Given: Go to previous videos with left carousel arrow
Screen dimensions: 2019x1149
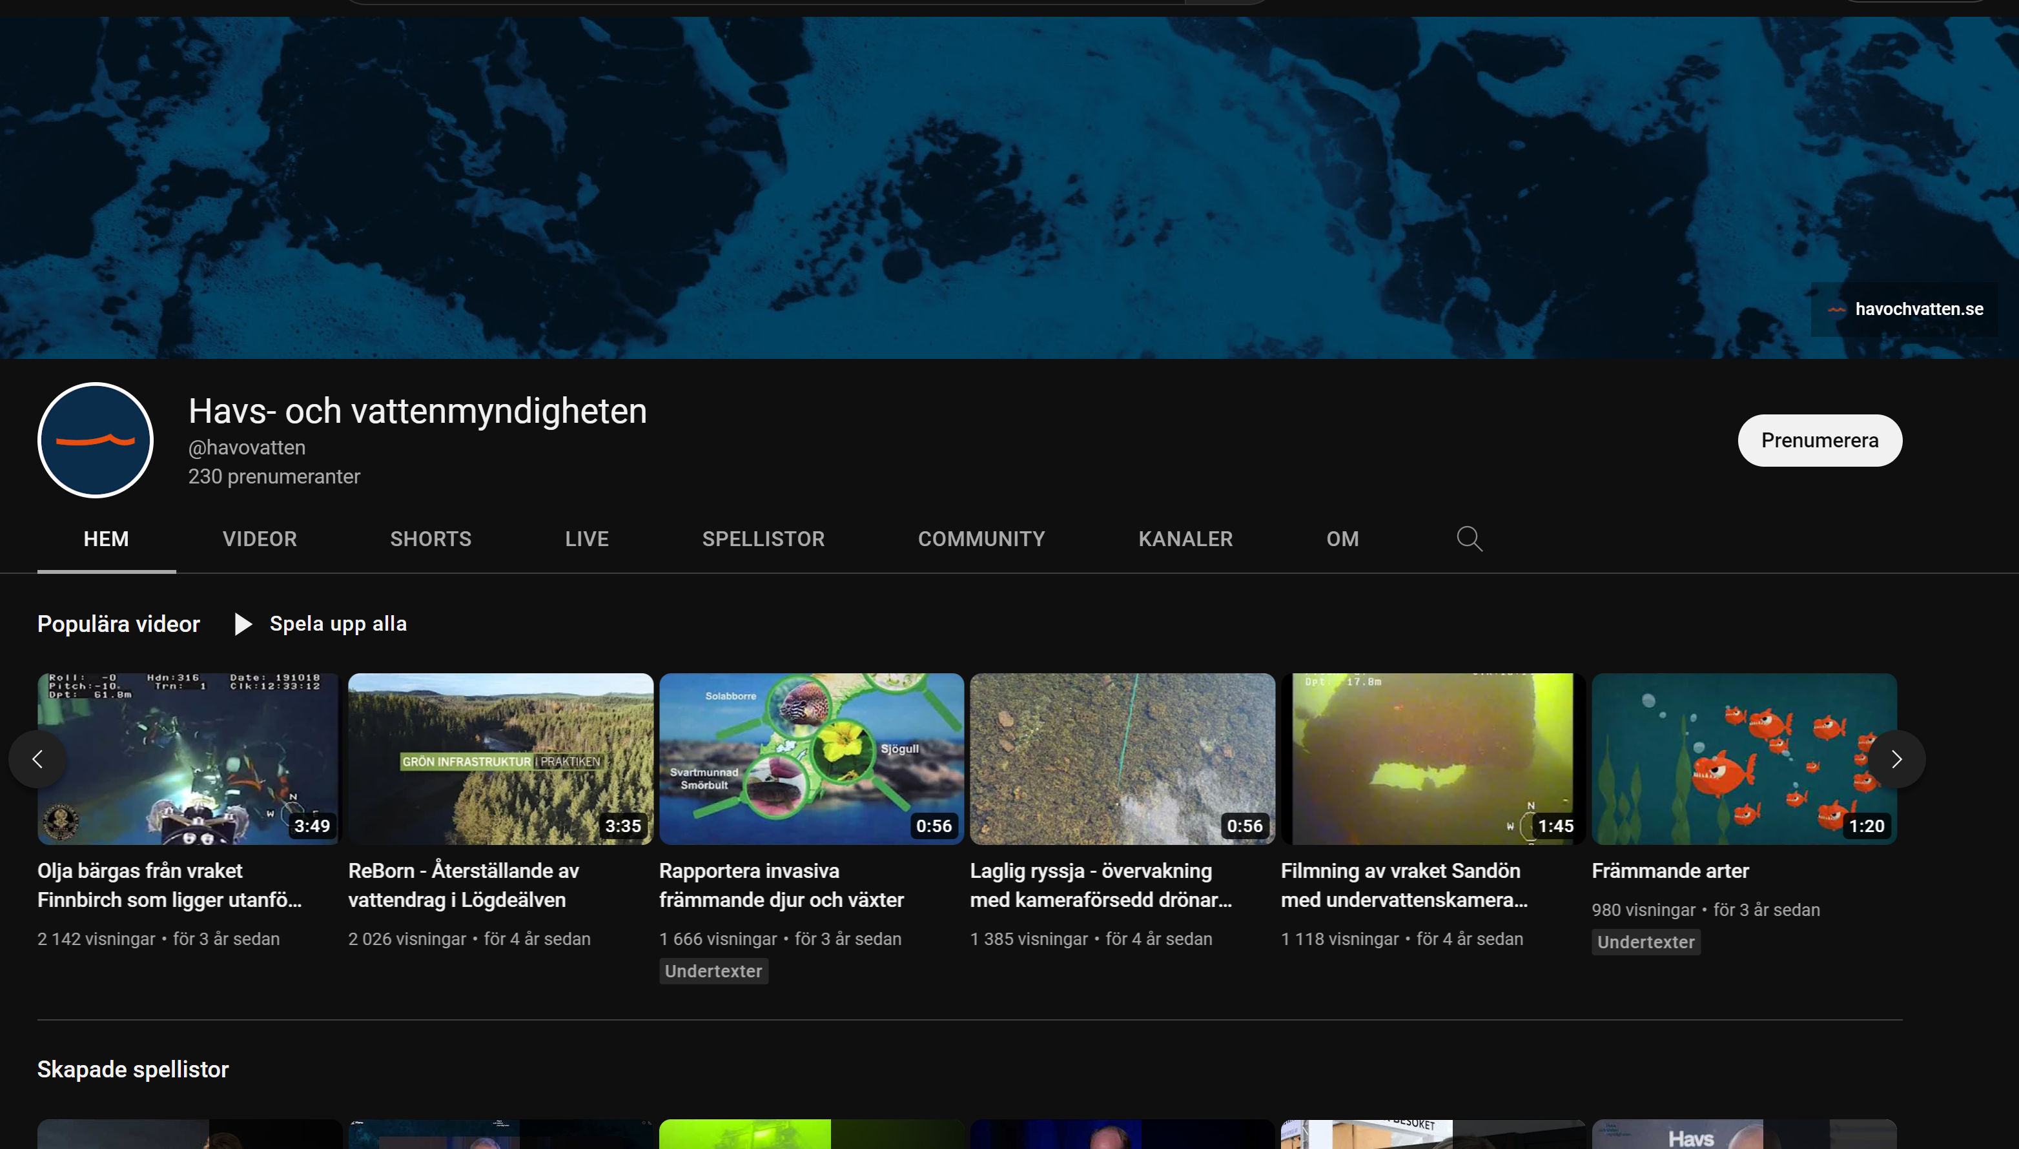Looking at the screenshot, I should (37, 759).
